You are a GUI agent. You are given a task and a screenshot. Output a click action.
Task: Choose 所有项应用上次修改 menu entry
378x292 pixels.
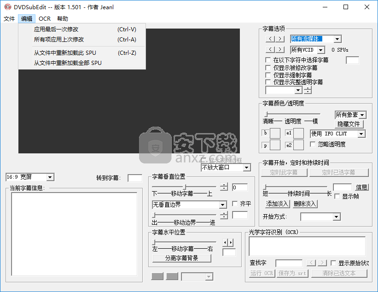pos(82,40)
